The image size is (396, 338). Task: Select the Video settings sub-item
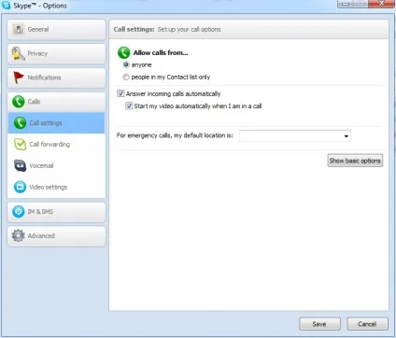pos(56,187)
